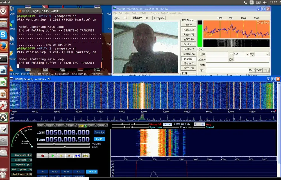
Task: Click the LO B selector next to LO
Action: point(43,132)
